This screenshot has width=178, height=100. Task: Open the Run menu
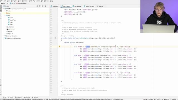34,1
